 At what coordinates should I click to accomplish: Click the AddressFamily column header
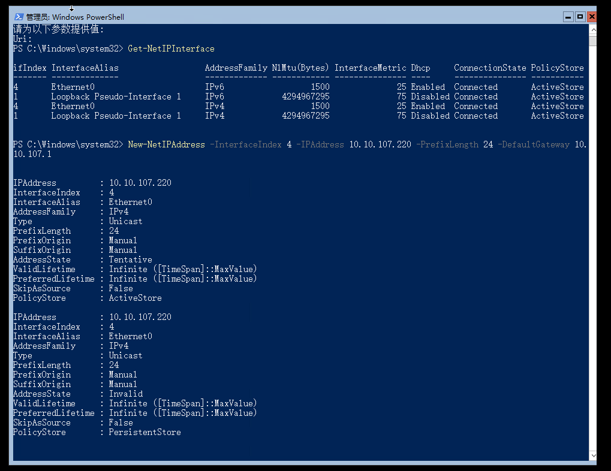click(x=236, y=68)
